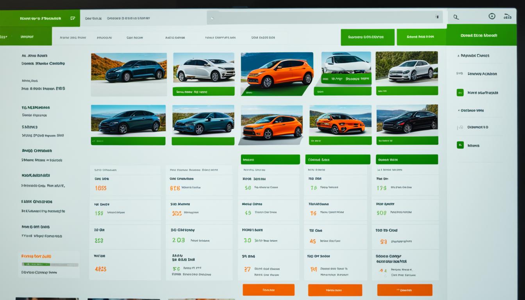Click the circular target icon in top bar
This screenshot has width=525, height=300.
point(492,16)
